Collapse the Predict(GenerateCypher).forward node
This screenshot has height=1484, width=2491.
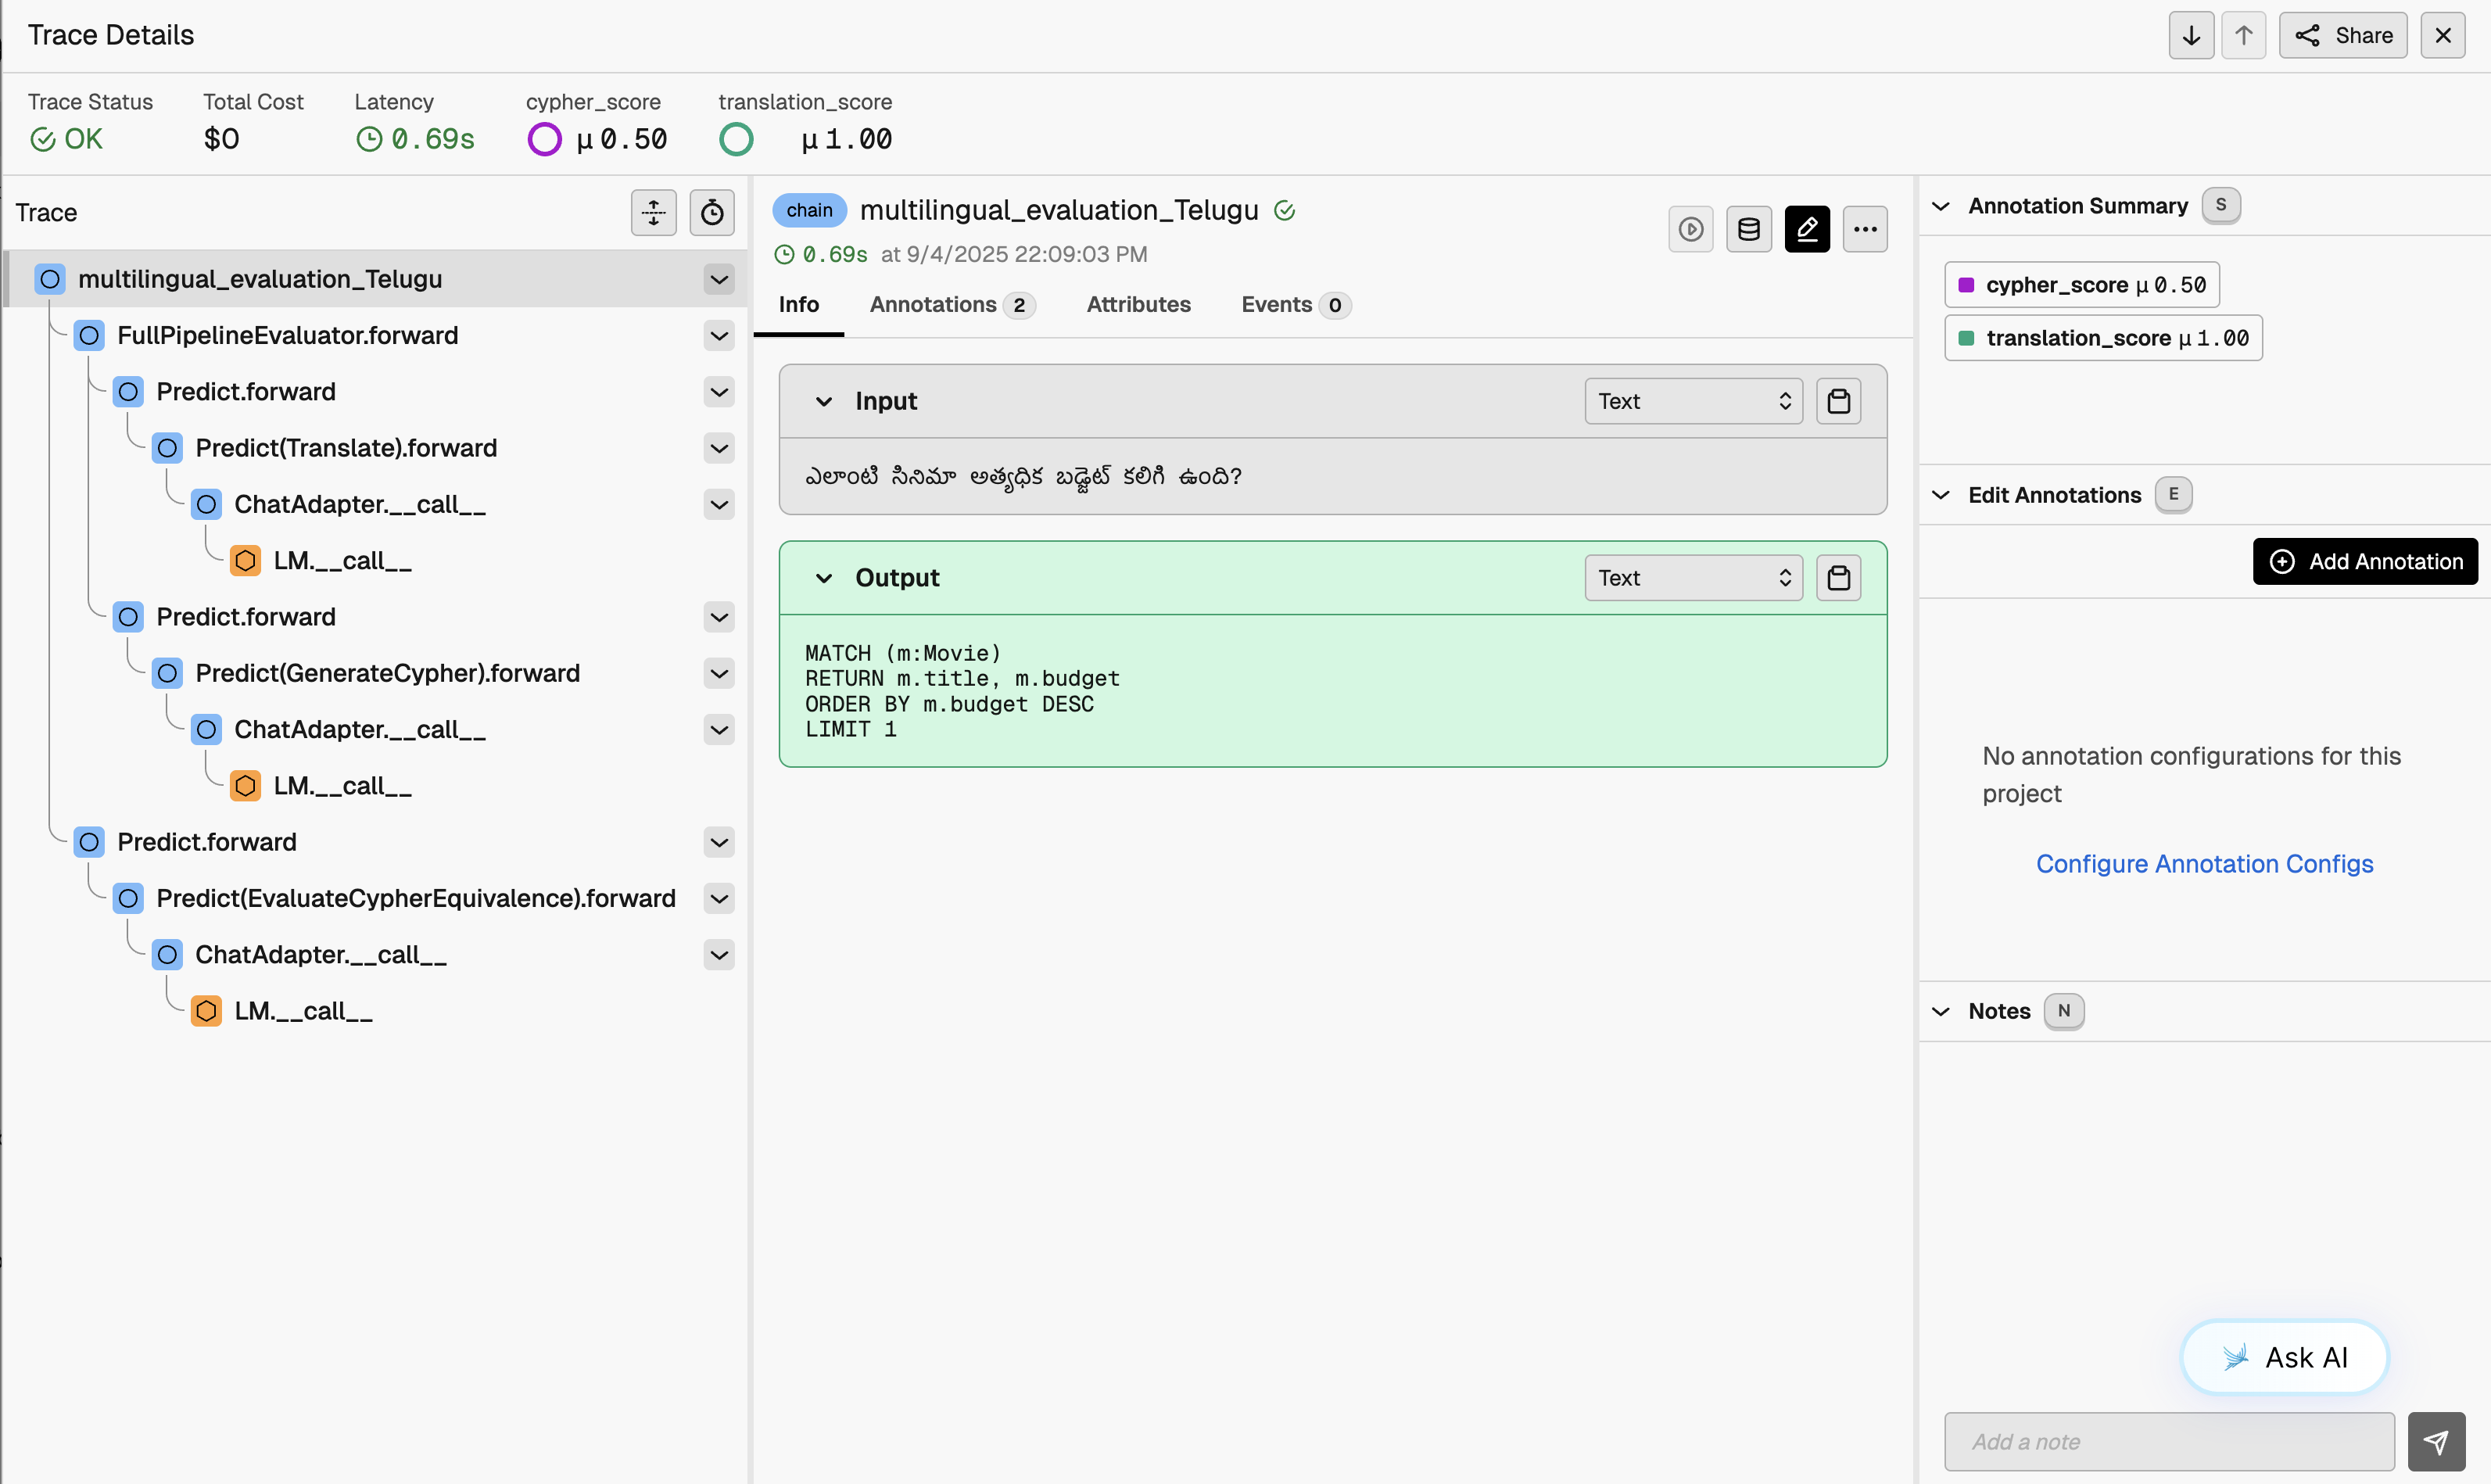718,673
